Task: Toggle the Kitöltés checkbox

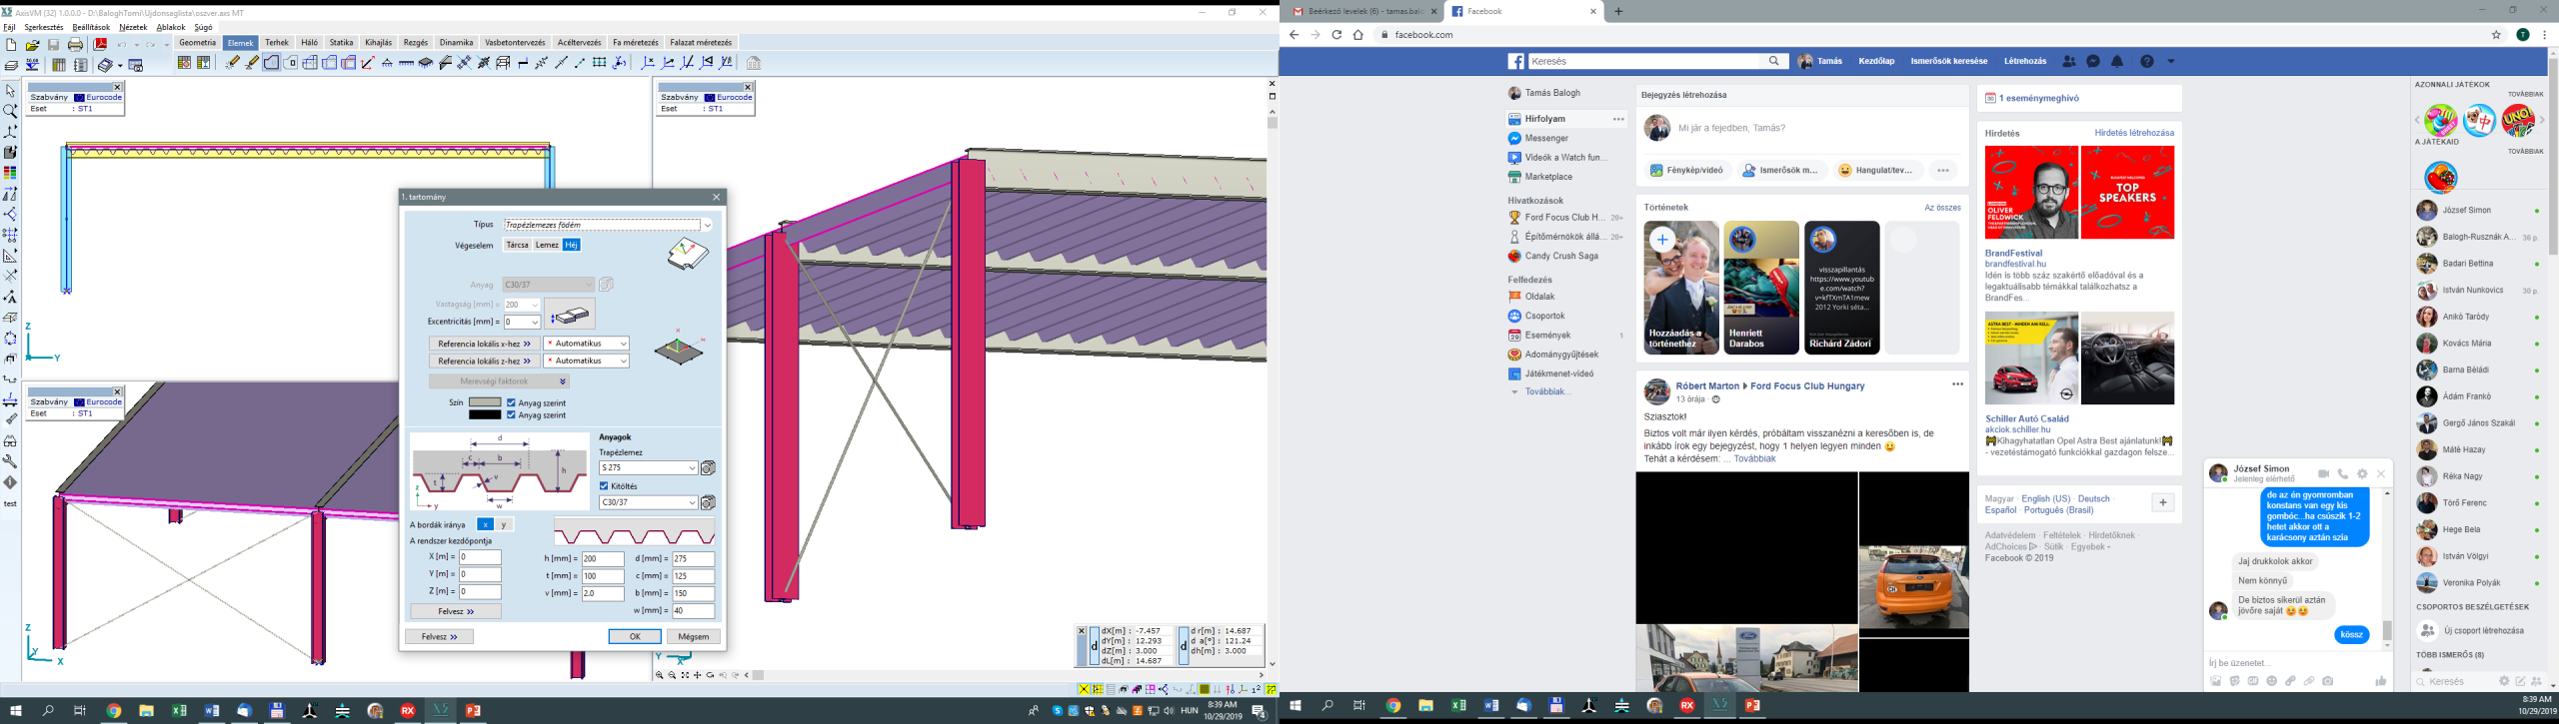Action: (x=604, y=486)
